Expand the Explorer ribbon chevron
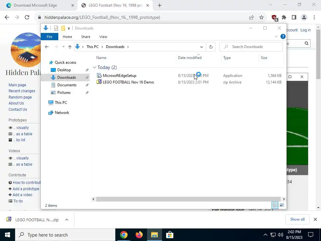 pyautogui.click(x=276, y=36)
